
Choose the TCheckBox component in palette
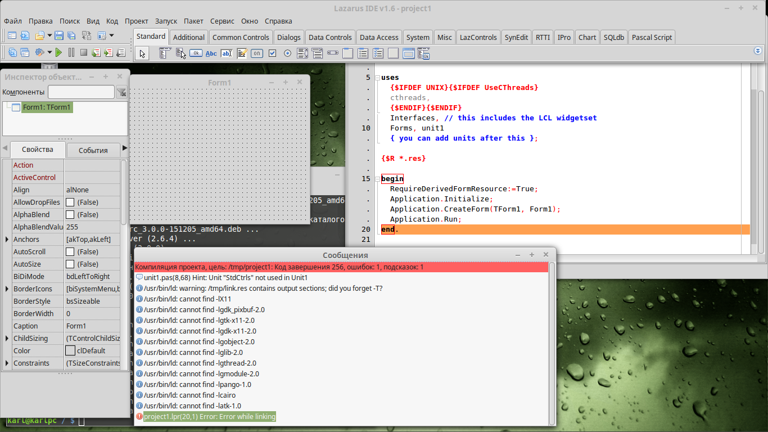(272, 53)
